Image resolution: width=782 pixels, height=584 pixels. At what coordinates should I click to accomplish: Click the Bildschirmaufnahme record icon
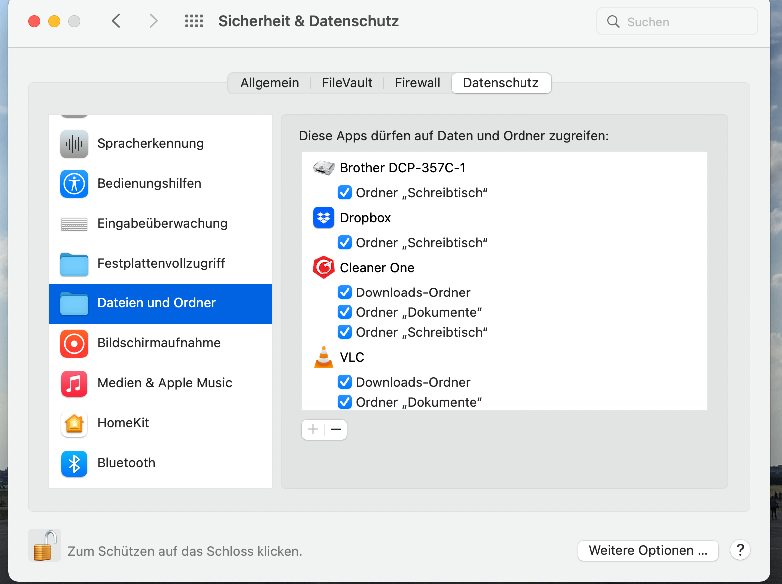tap(74, 344)
